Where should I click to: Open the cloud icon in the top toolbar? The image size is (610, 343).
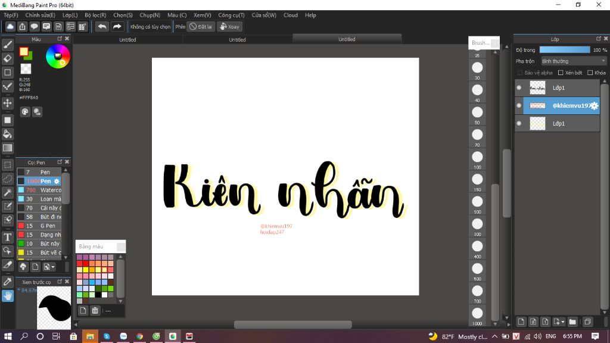pyautogui.click(x=10, y=26)
